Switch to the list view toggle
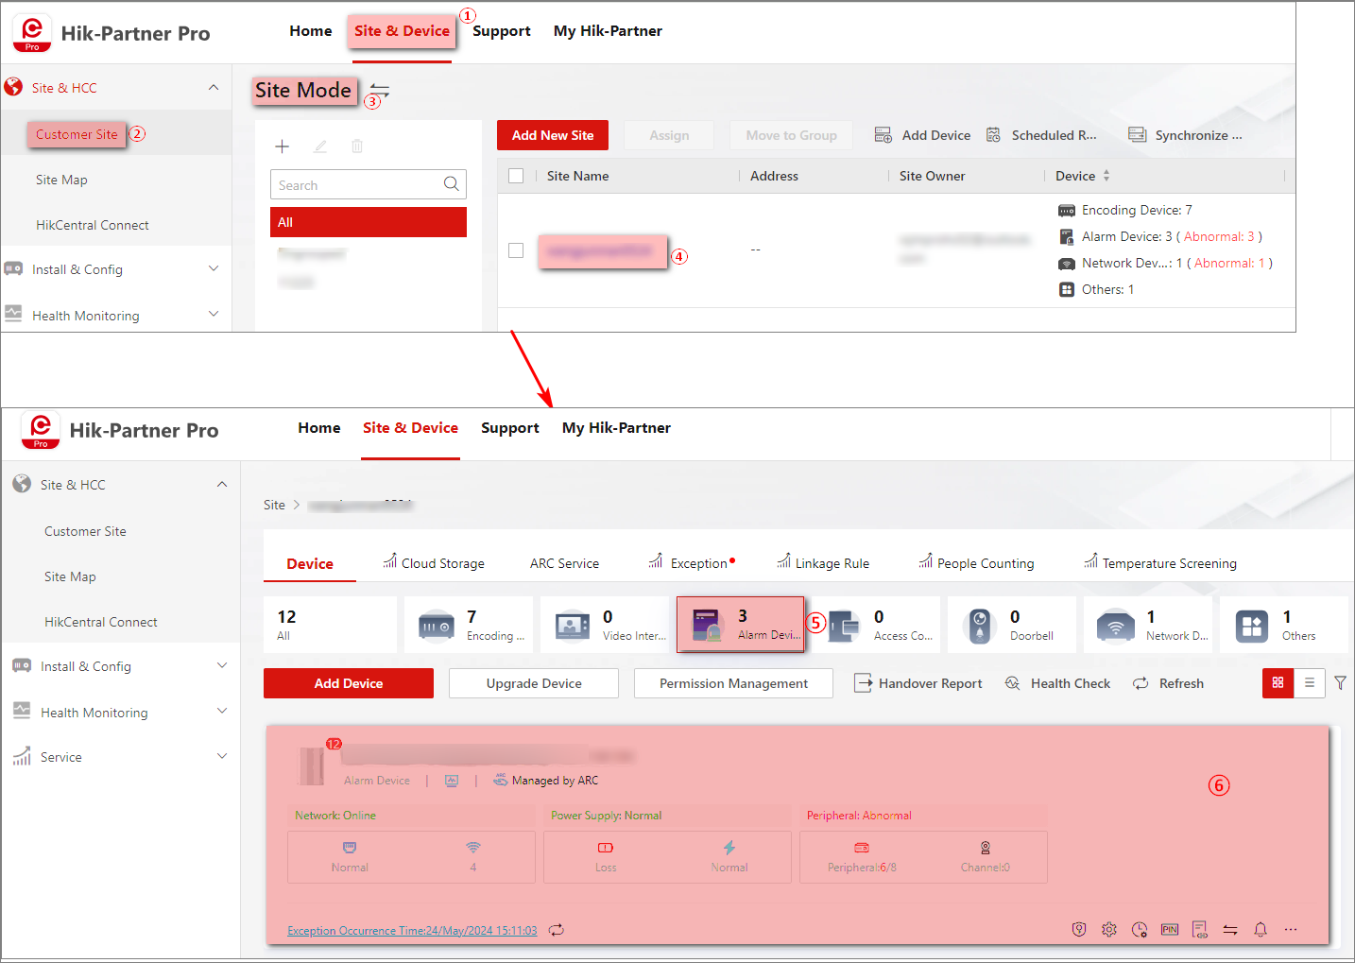 pos(1310,682)
